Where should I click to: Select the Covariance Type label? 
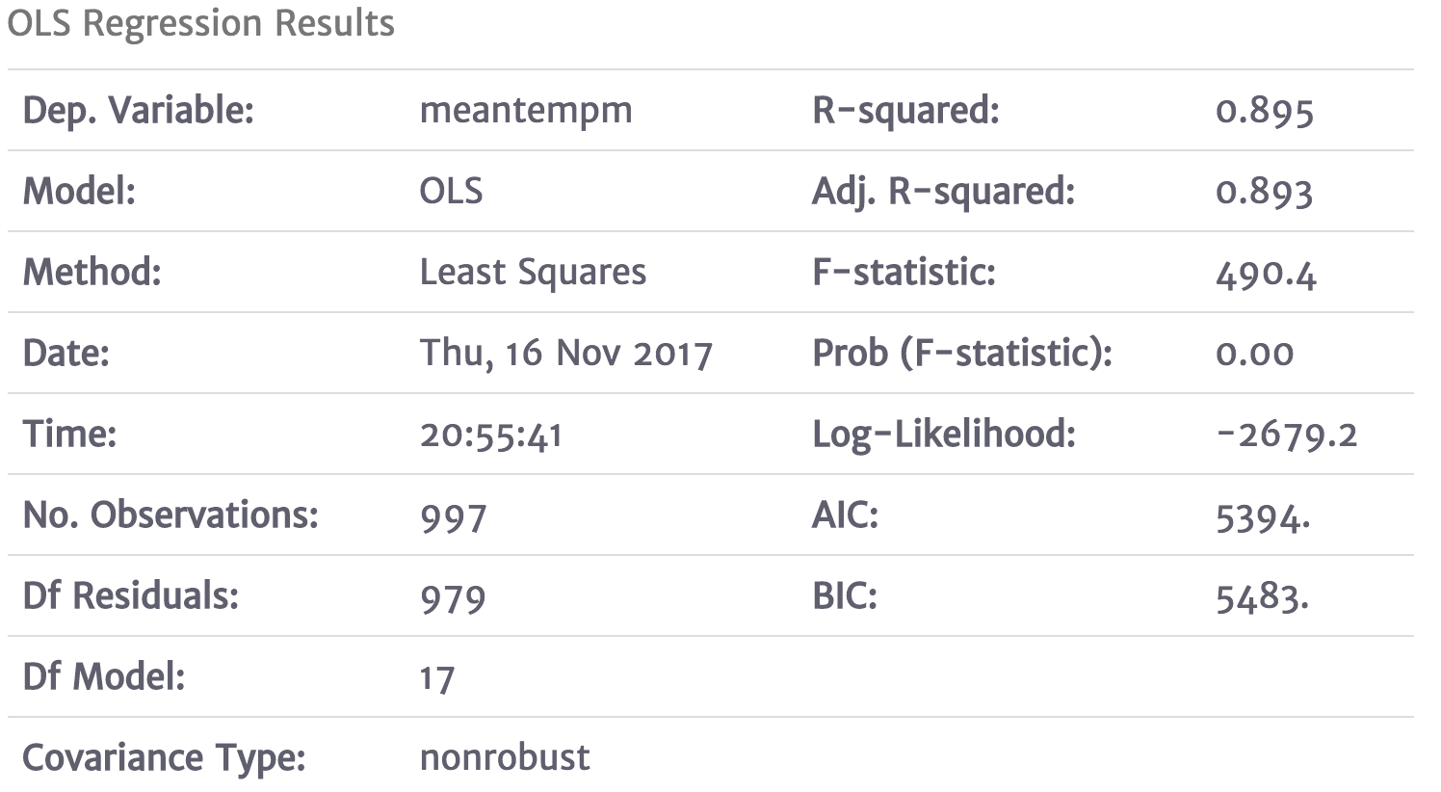(164, 758)
